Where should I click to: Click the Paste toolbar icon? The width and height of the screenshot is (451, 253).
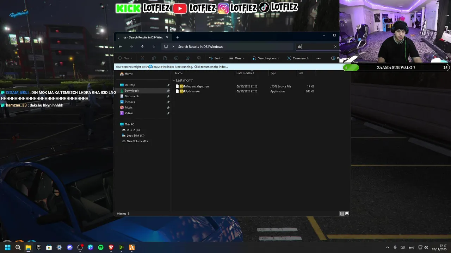pos(165,58)
